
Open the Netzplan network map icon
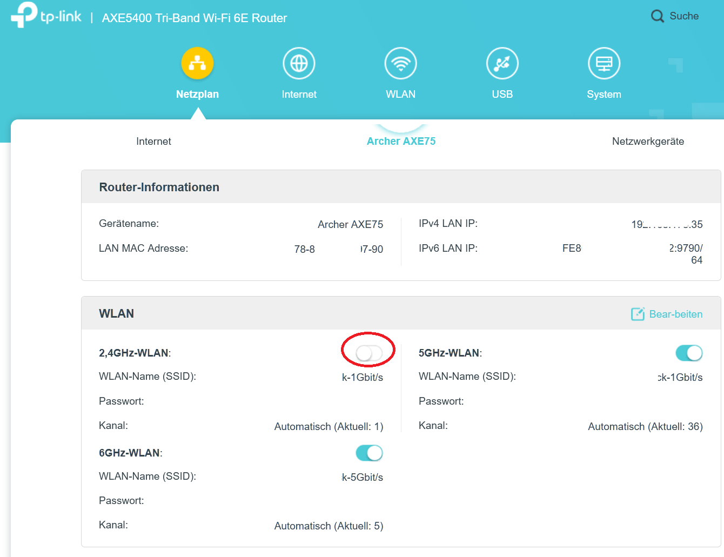point(197,64)
